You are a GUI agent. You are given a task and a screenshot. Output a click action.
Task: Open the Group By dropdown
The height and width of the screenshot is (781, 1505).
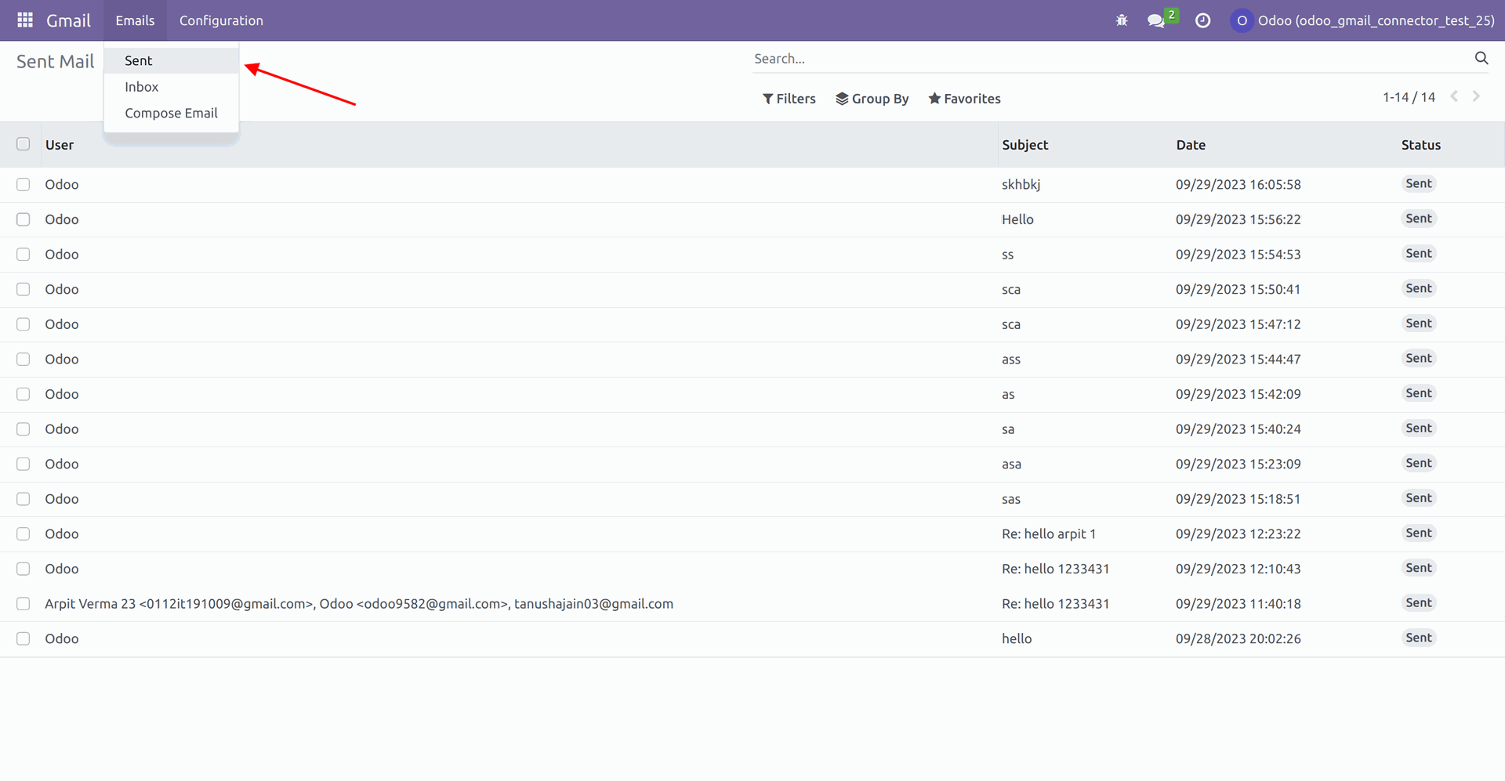(x=872, y=99)
